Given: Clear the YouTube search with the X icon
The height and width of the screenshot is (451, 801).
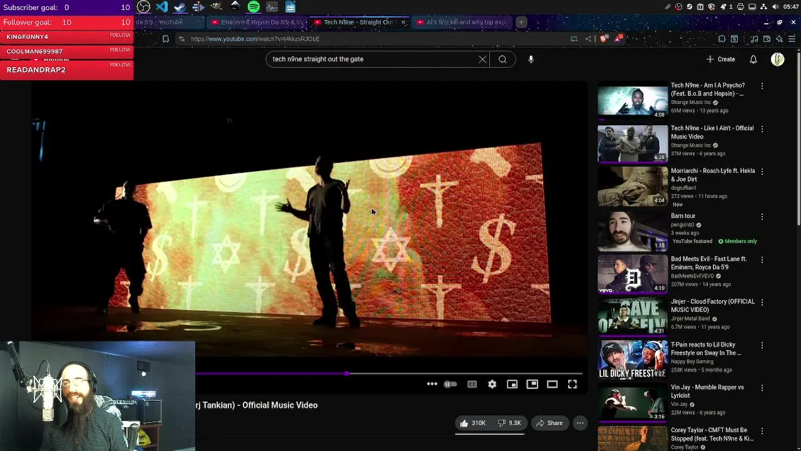Looking at the screenshot, I should 482,60.
